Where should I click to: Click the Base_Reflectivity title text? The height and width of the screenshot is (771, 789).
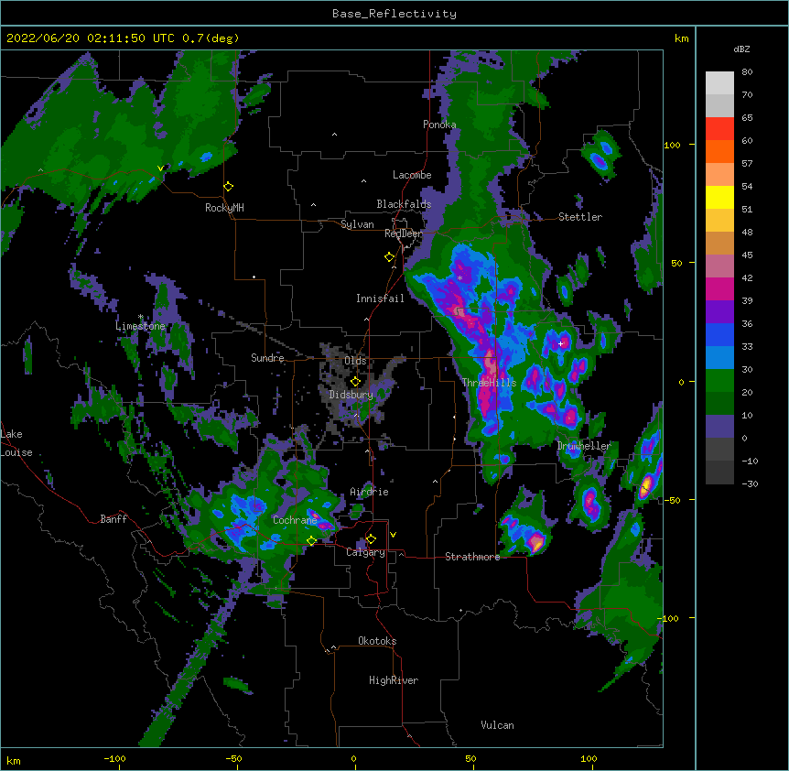pyautogui.click(x=394, y=14)
